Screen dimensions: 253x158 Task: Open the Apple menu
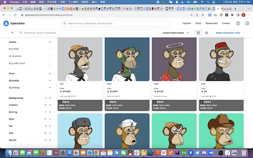(5, 2)
